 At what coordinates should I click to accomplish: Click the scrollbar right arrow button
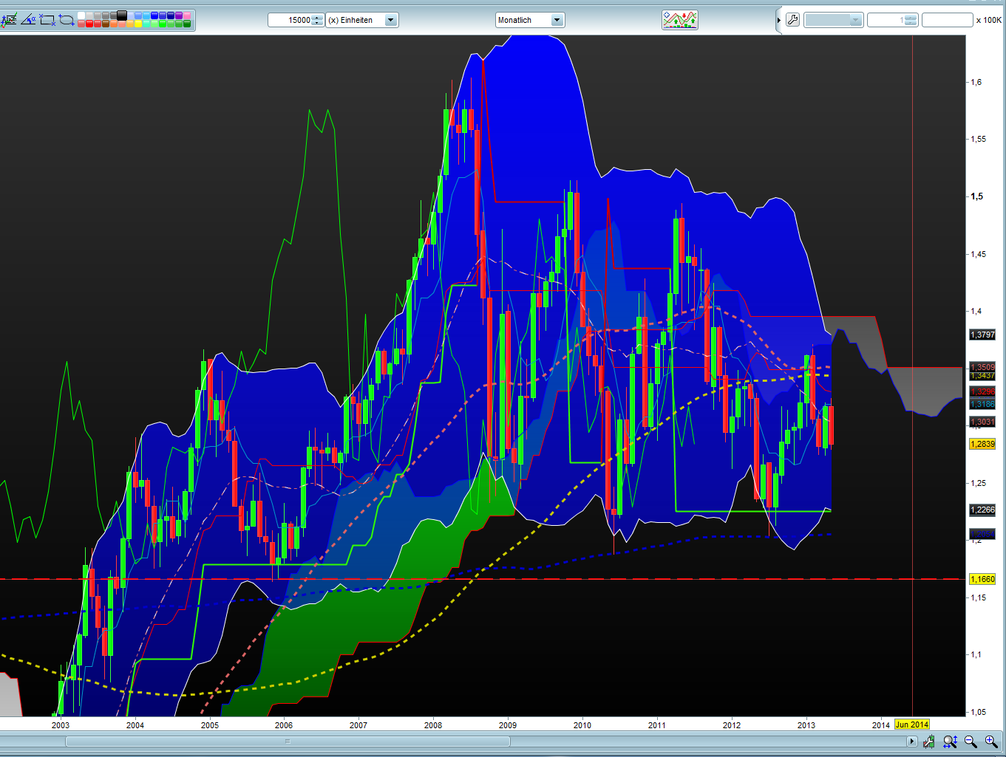pyautogui.click(x=912, y=741)
